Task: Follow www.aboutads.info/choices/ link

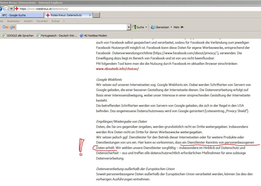Action: pyautogui.click(x=117, y=69)
